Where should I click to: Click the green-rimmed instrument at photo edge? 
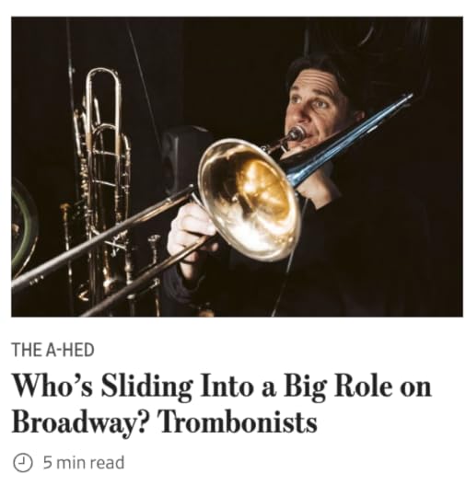(24, 226)
